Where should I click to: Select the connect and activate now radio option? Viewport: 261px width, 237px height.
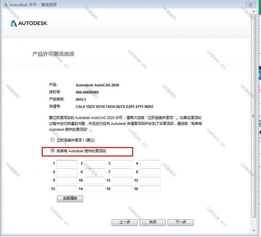pyautogui.click(x=53, y=140)
